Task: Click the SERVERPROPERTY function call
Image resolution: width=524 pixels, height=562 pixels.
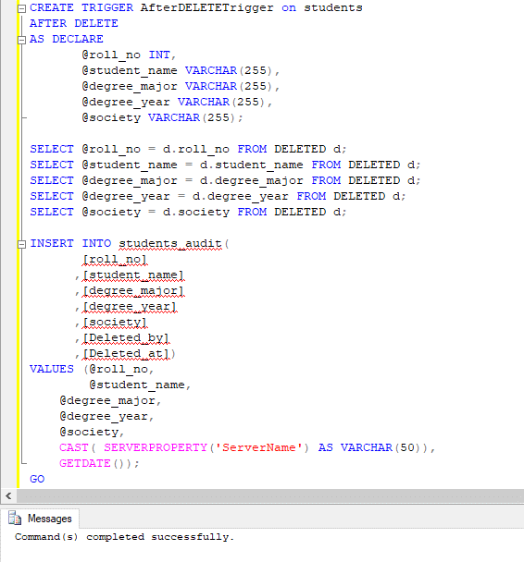Action: point(206,447)
